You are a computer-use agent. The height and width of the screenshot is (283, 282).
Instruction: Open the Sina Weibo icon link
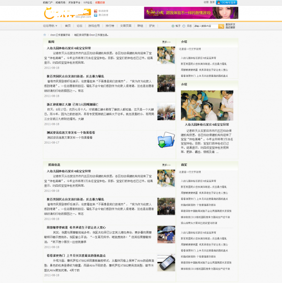pos(95,11)
